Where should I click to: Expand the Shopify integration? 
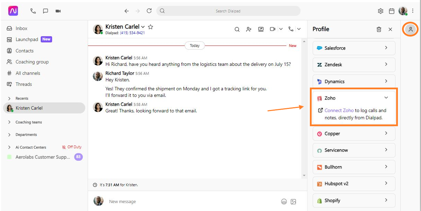(x=354, y=200)
